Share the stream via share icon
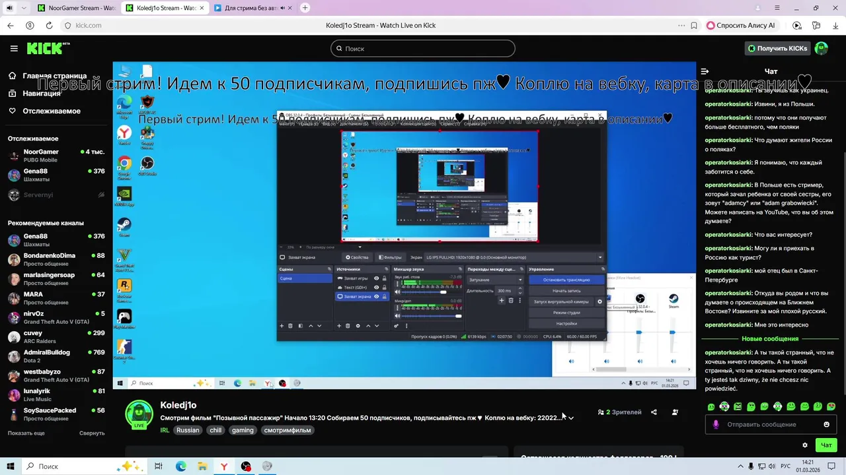Screen dimensions: 846x475 pyautogui.click(x=654, y=412)
